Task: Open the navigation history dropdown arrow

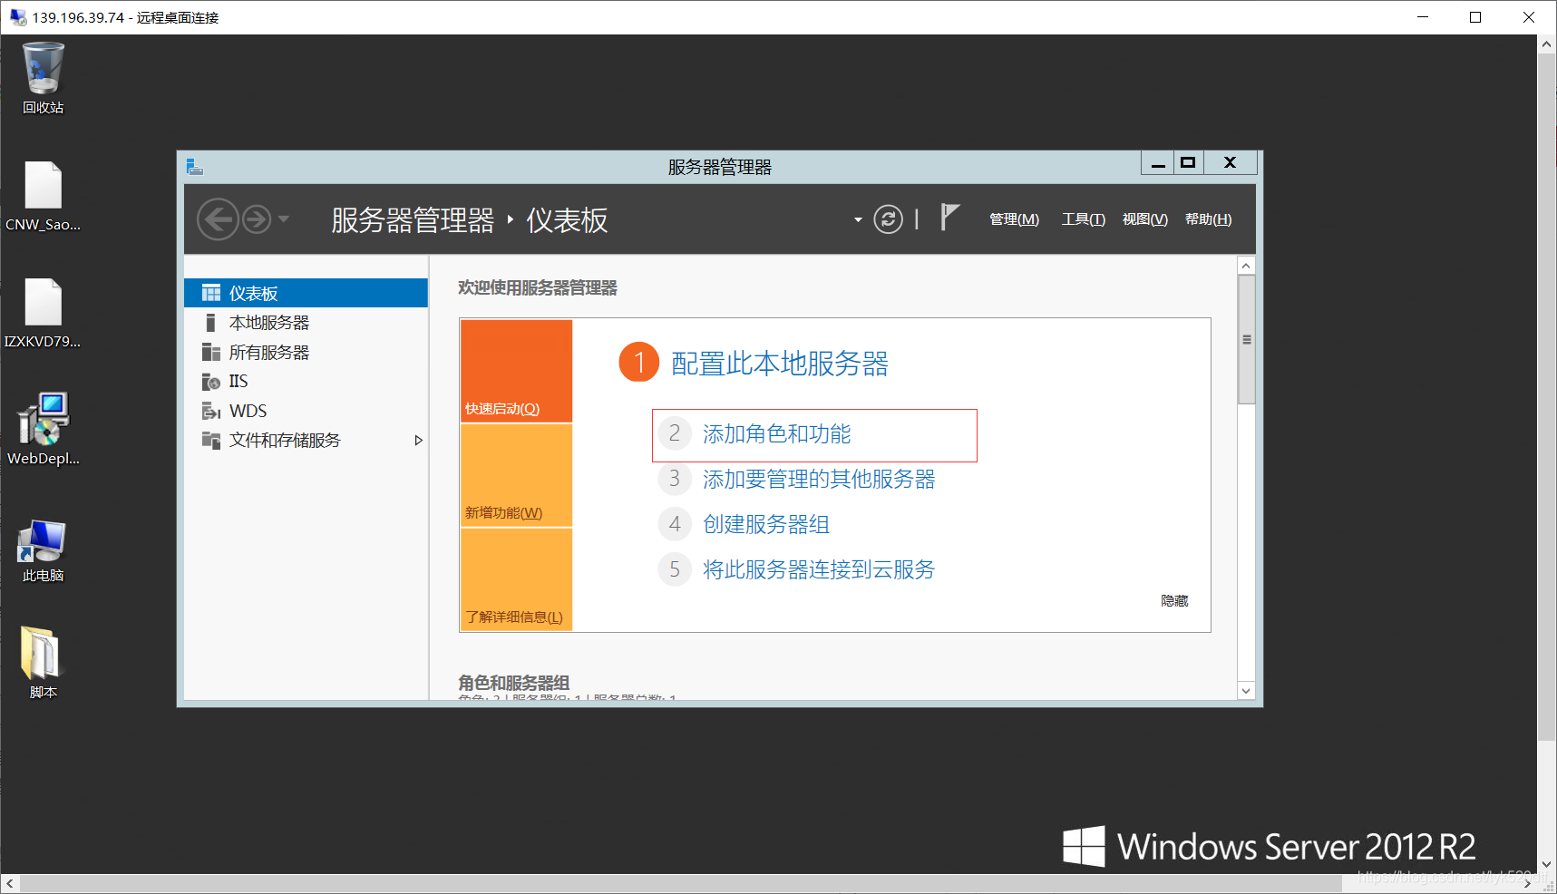Action: pyautogui.click(x=284, y=219)
